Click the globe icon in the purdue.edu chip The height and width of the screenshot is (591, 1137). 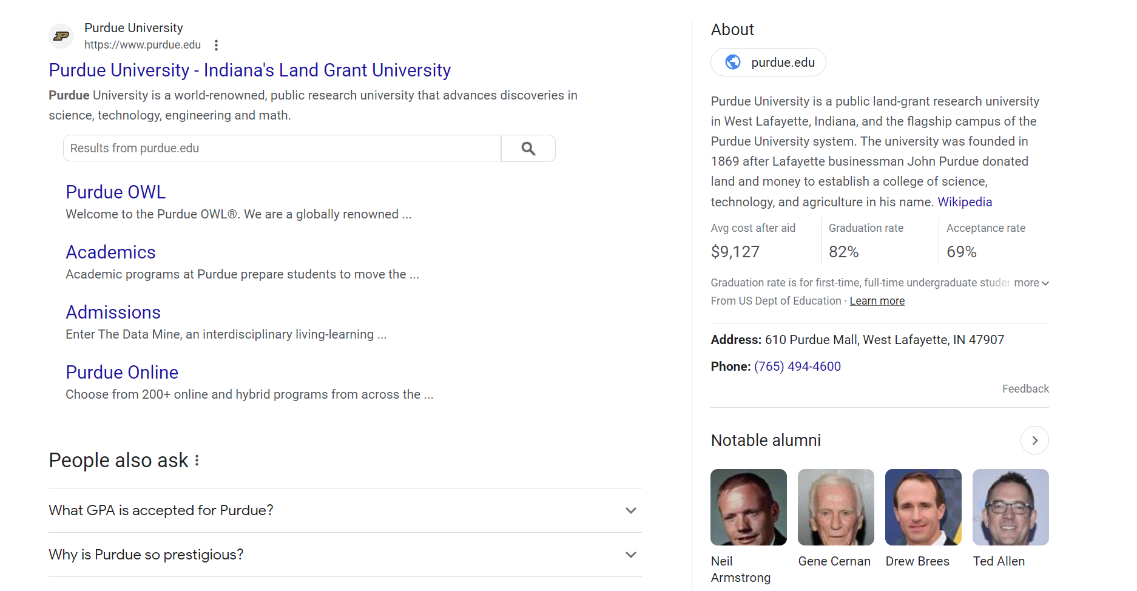point(732,62)
